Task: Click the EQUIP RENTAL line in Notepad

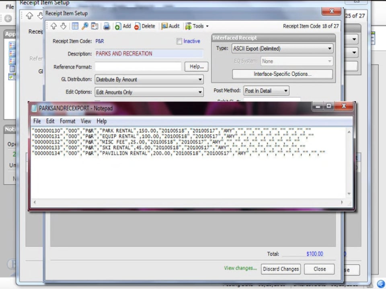Action: [x=173, y=136]
